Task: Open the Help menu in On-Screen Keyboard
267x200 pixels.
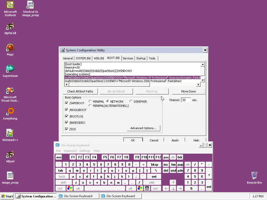Action: tap(96, 151)
